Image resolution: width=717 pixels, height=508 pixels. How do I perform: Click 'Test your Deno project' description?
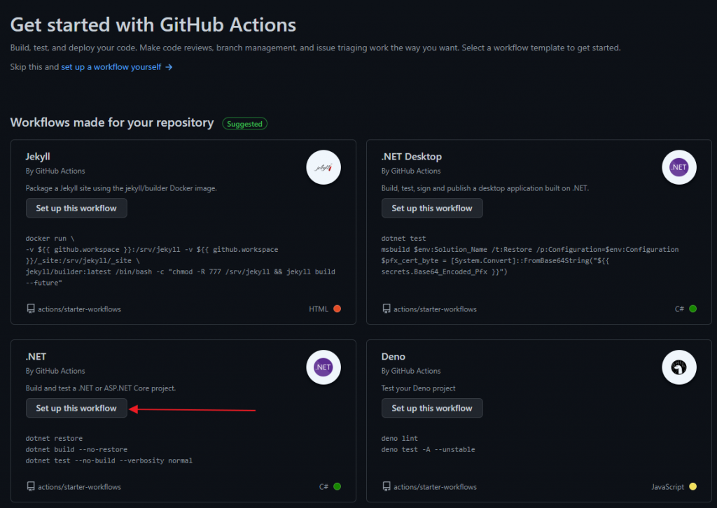tap(419, 388)
